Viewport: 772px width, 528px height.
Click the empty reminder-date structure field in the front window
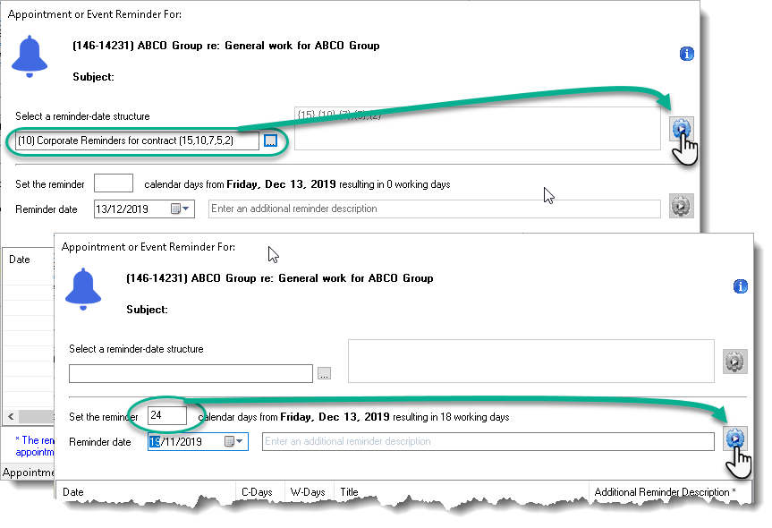191,373
